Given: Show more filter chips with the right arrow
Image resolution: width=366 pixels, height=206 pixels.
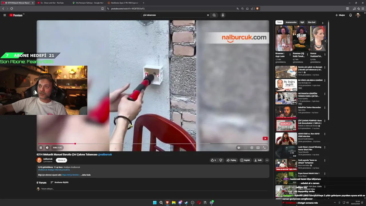Looking at the screenshot, I should coord(323,23).
